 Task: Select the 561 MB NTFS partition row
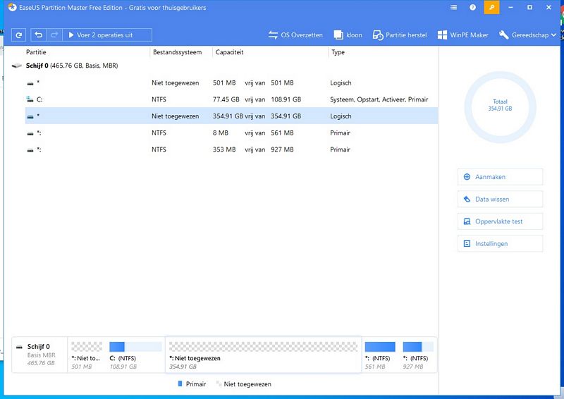[231, 133]
